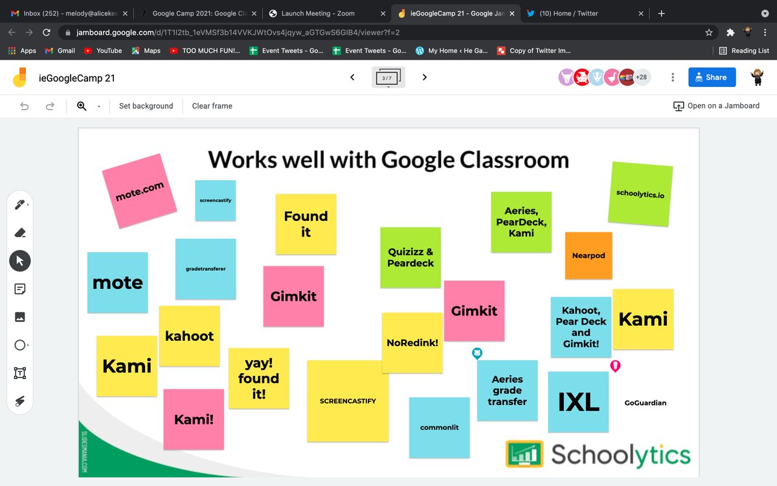
Task: Open TOO MUCH FUN bookmark
Action: (205, 51)
